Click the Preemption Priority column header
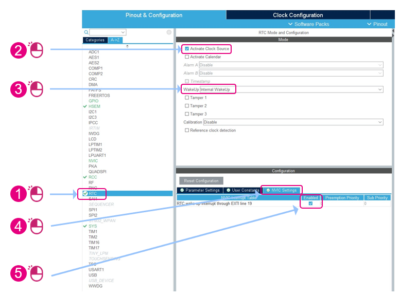The image size is (399, 296). (342, 198)
